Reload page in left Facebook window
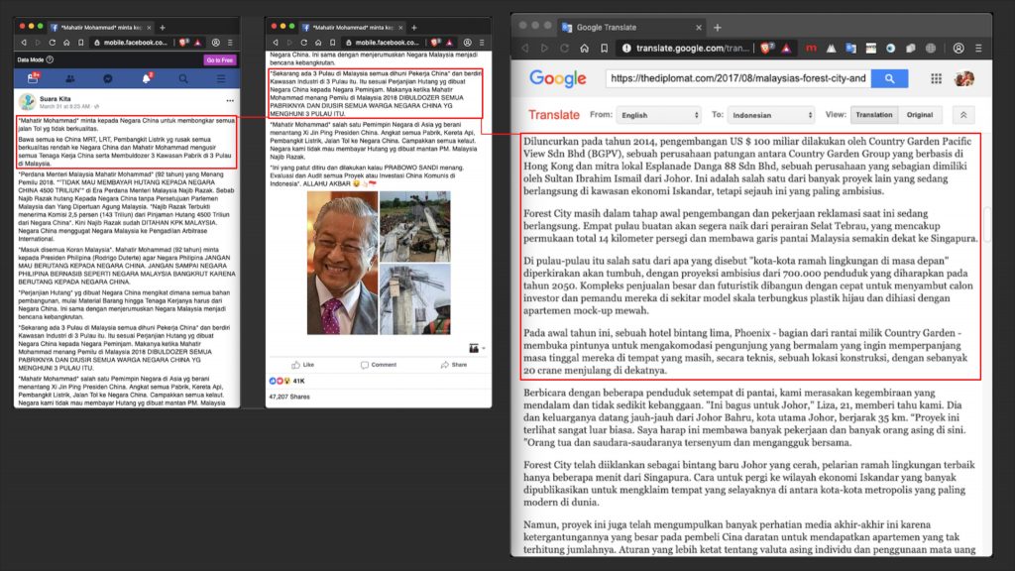The width and height of the screenshot is (1015, 571). coord(52,43)
